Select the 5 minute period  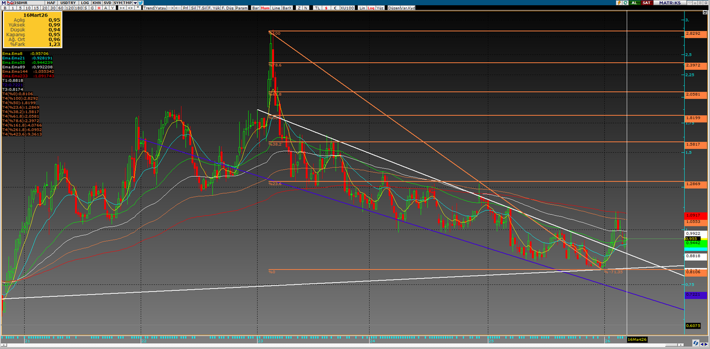point(20,8)
